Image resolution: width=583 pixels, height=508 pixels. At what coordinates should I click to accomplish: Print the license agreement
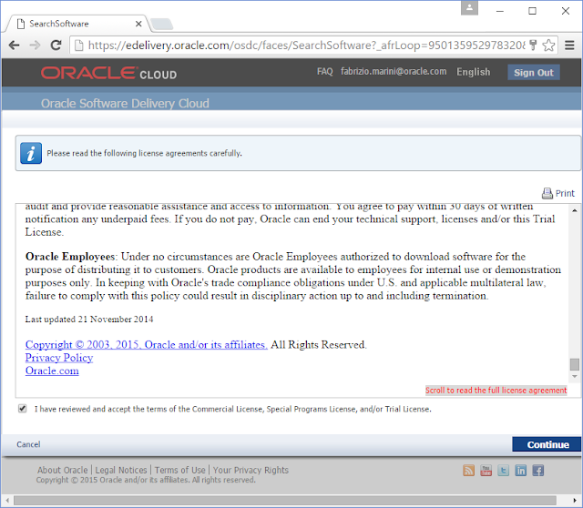[x=558, y=193]
